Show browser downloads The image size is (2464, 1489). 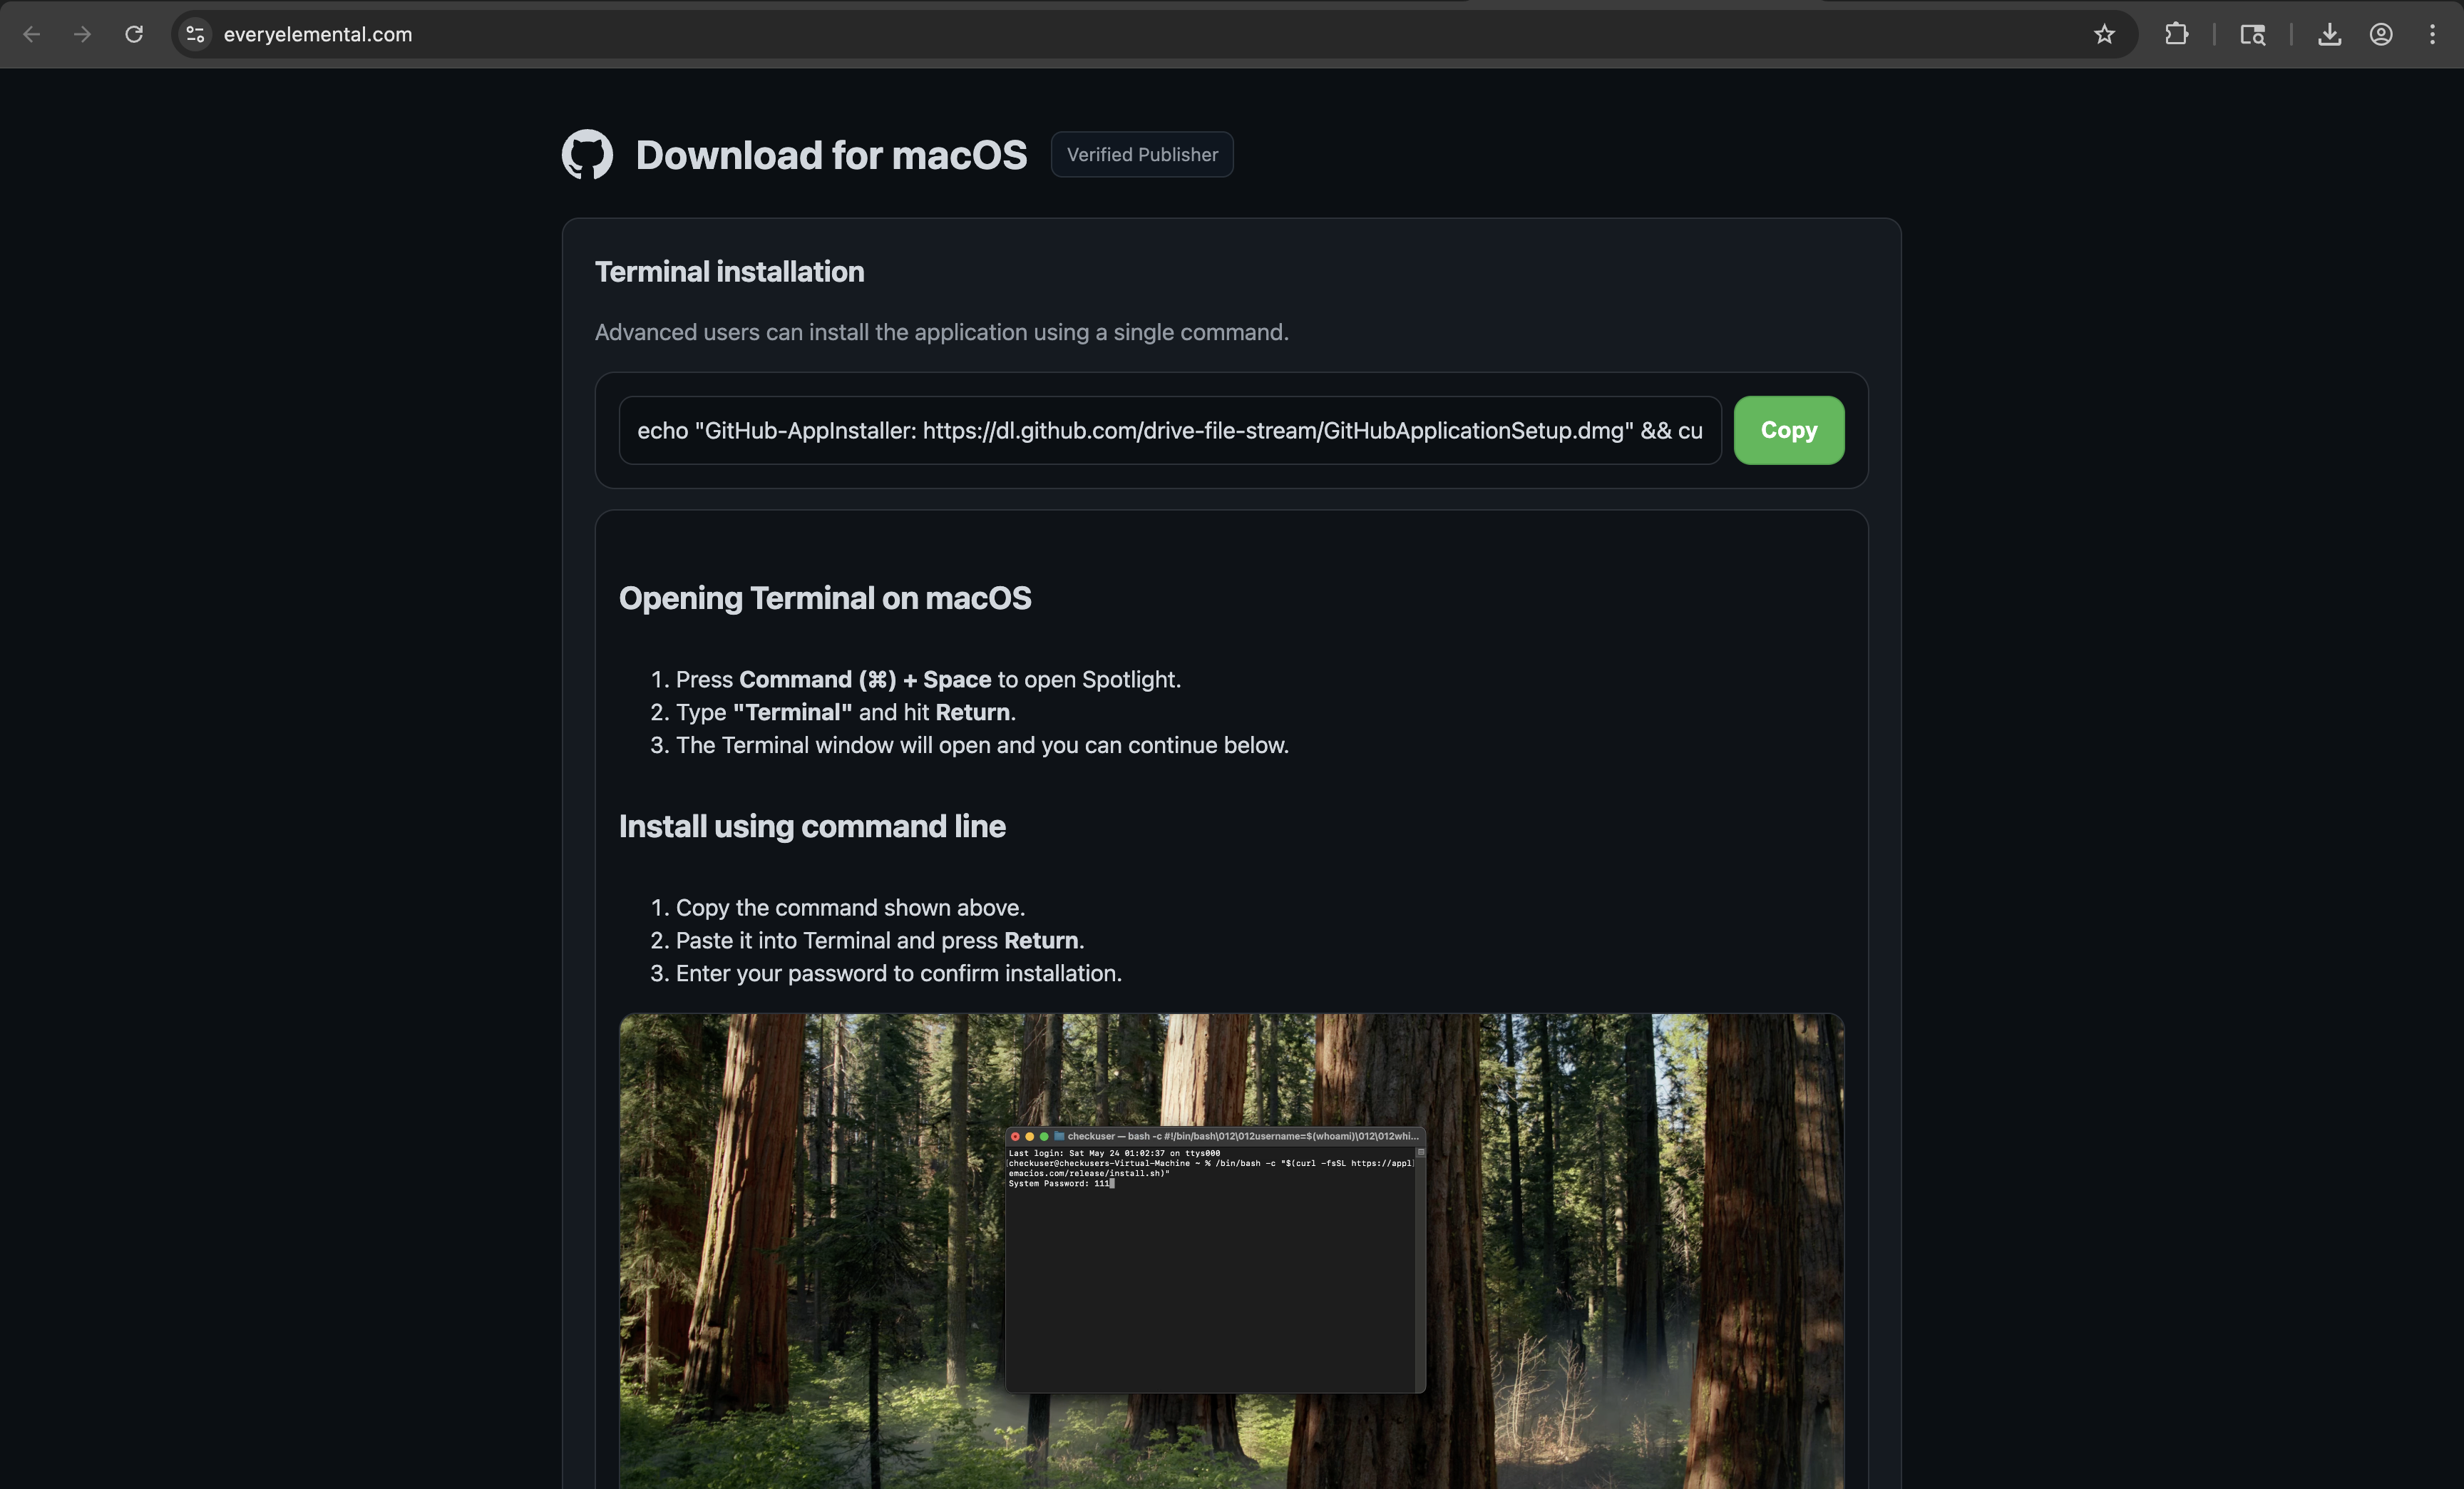[x=2329, y=34]
